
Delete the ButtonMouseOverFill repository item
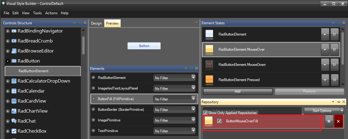[338, 121]
